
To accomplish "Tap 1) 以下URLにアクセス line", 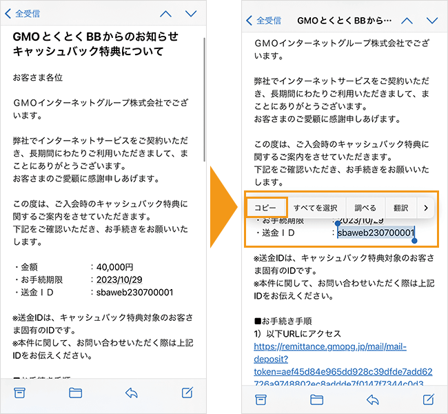I will pos(298,334).
